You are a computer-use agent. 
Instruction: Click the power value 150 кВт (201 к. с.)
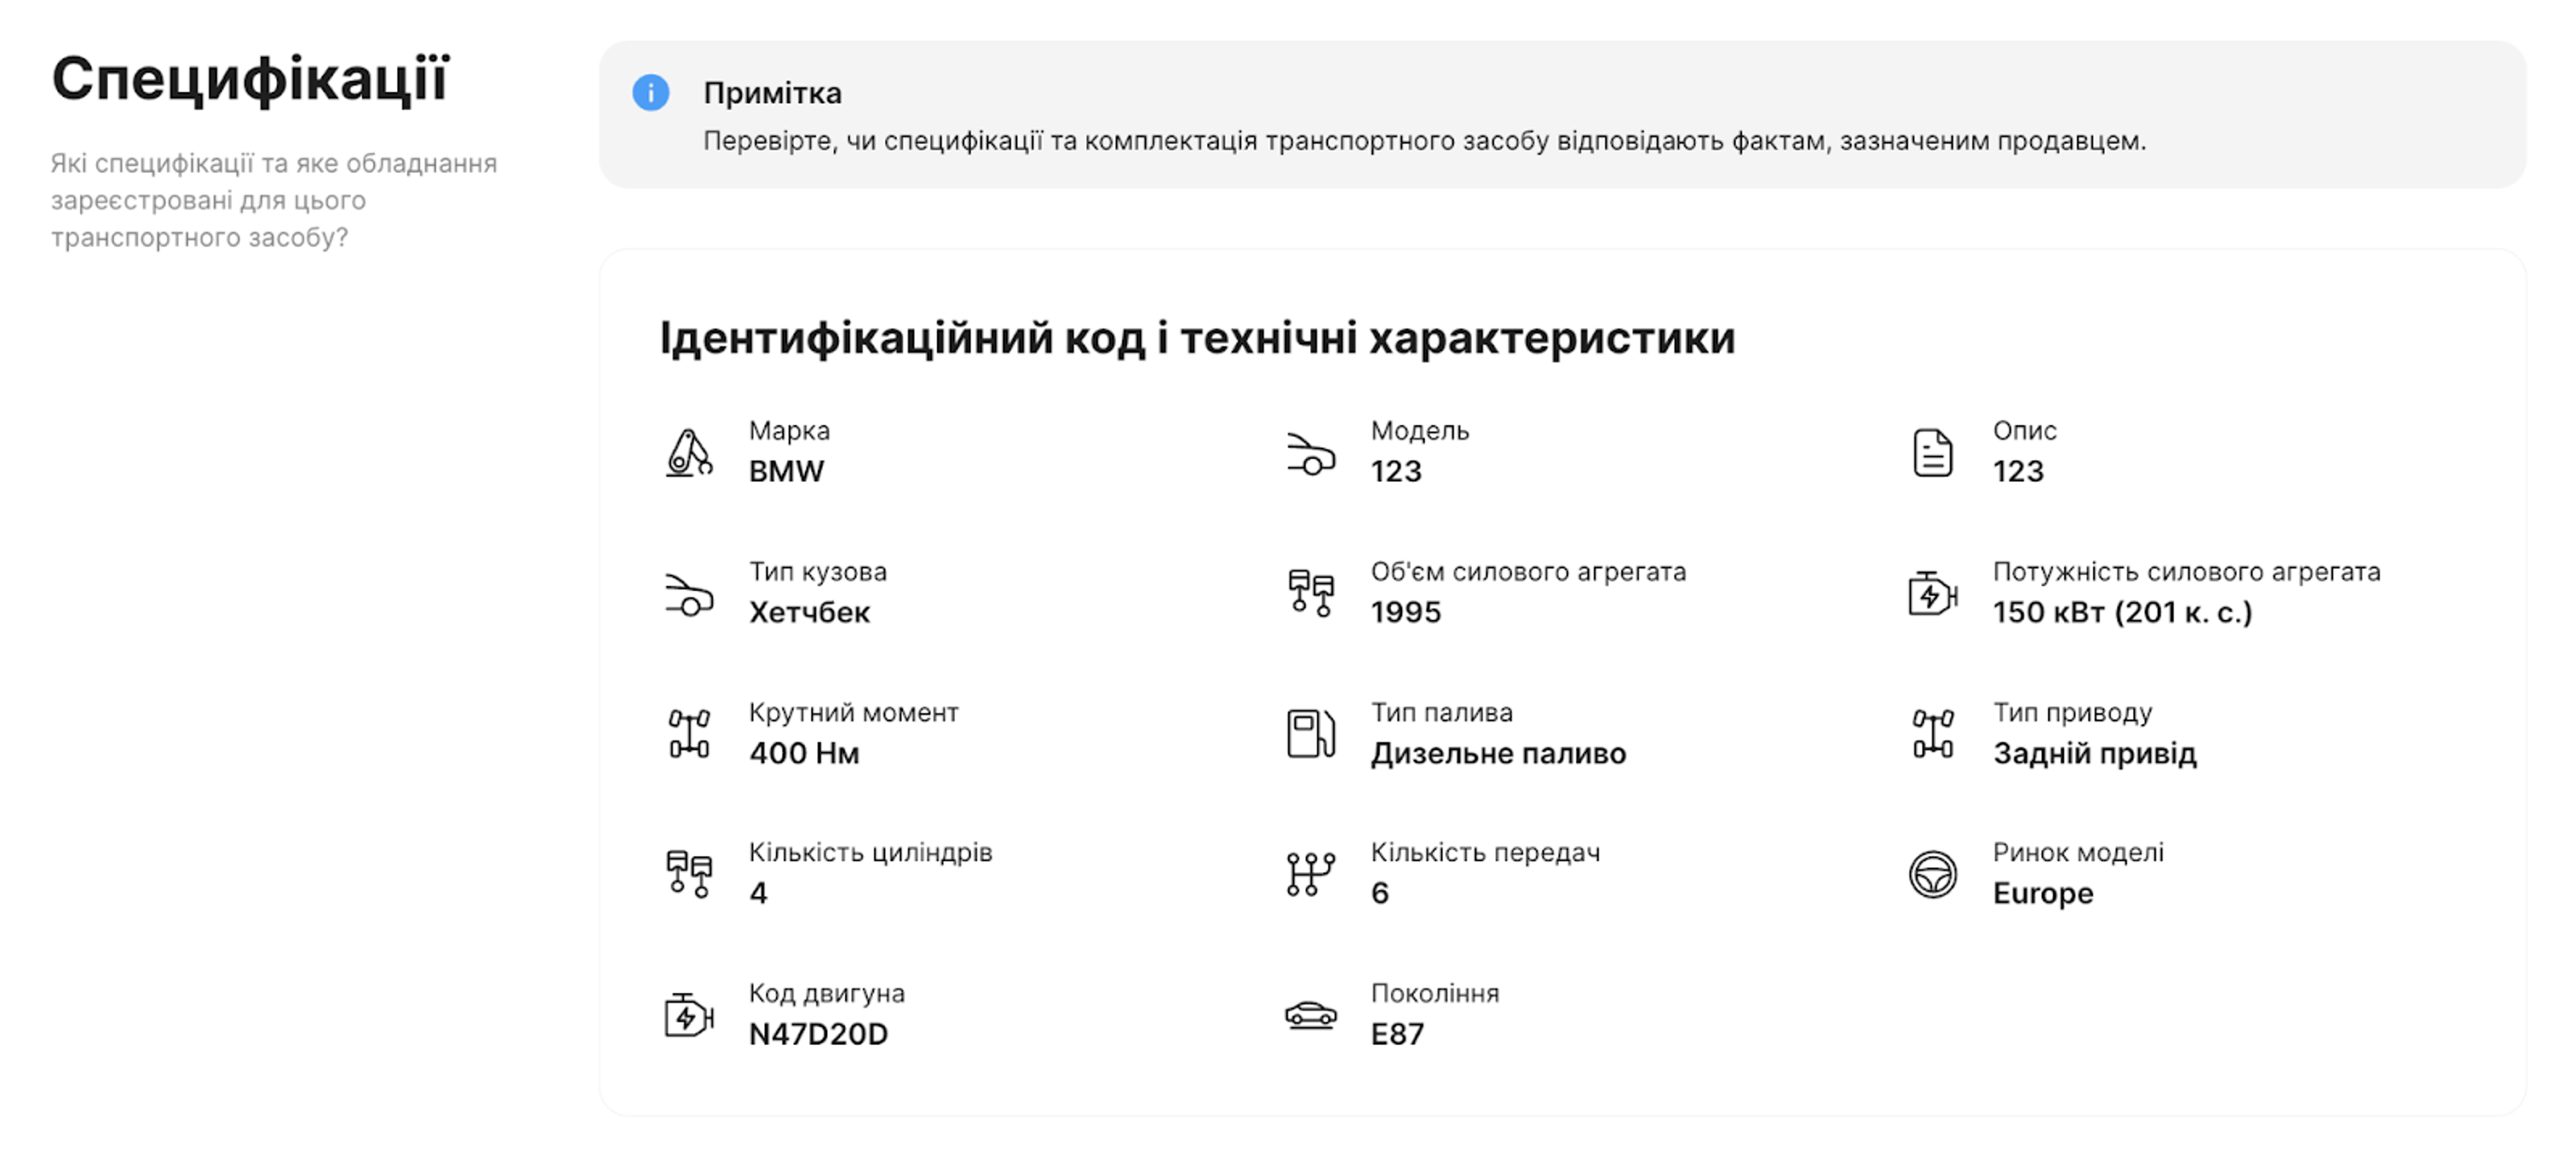click(2122, 613)
